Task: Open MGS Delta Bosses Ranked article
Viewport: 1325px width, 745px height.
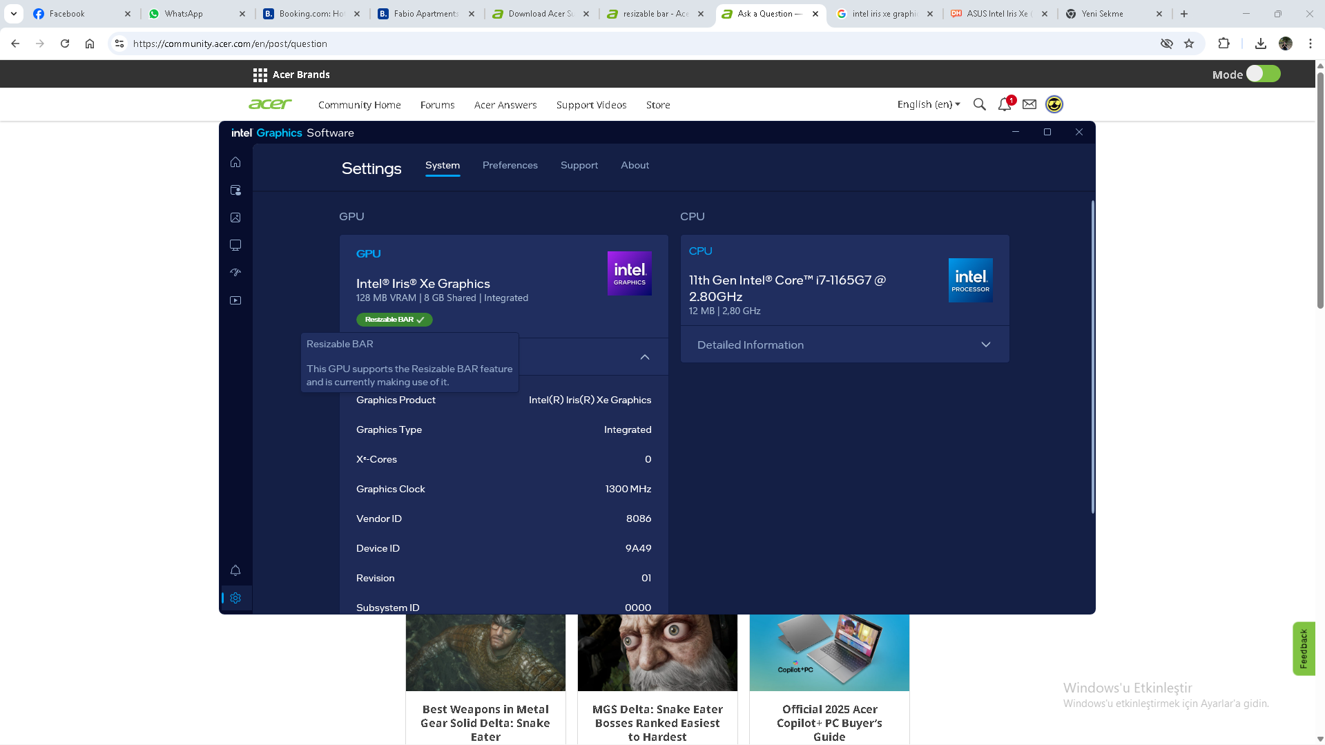Action: pos(657,723)
